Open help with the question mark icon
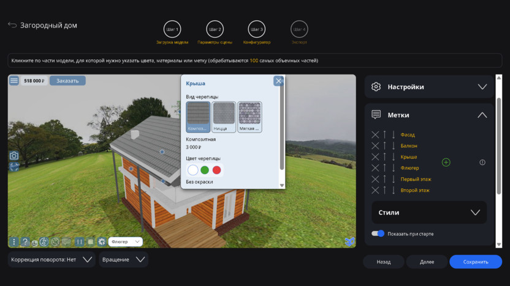The height and width of the screenshot is (286, 510). pos(25,241)
